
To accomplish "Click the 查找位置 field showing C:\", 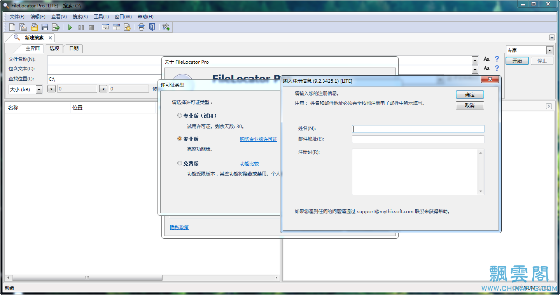I will pos(104,79).
